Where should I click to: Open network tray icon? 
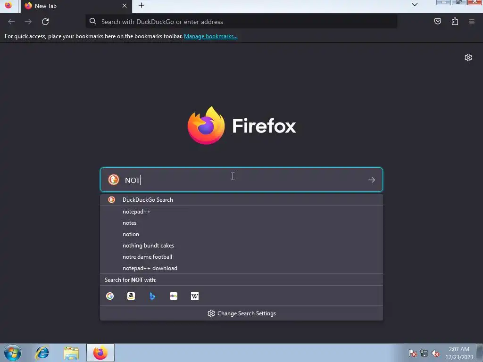[x=424, y=353]
